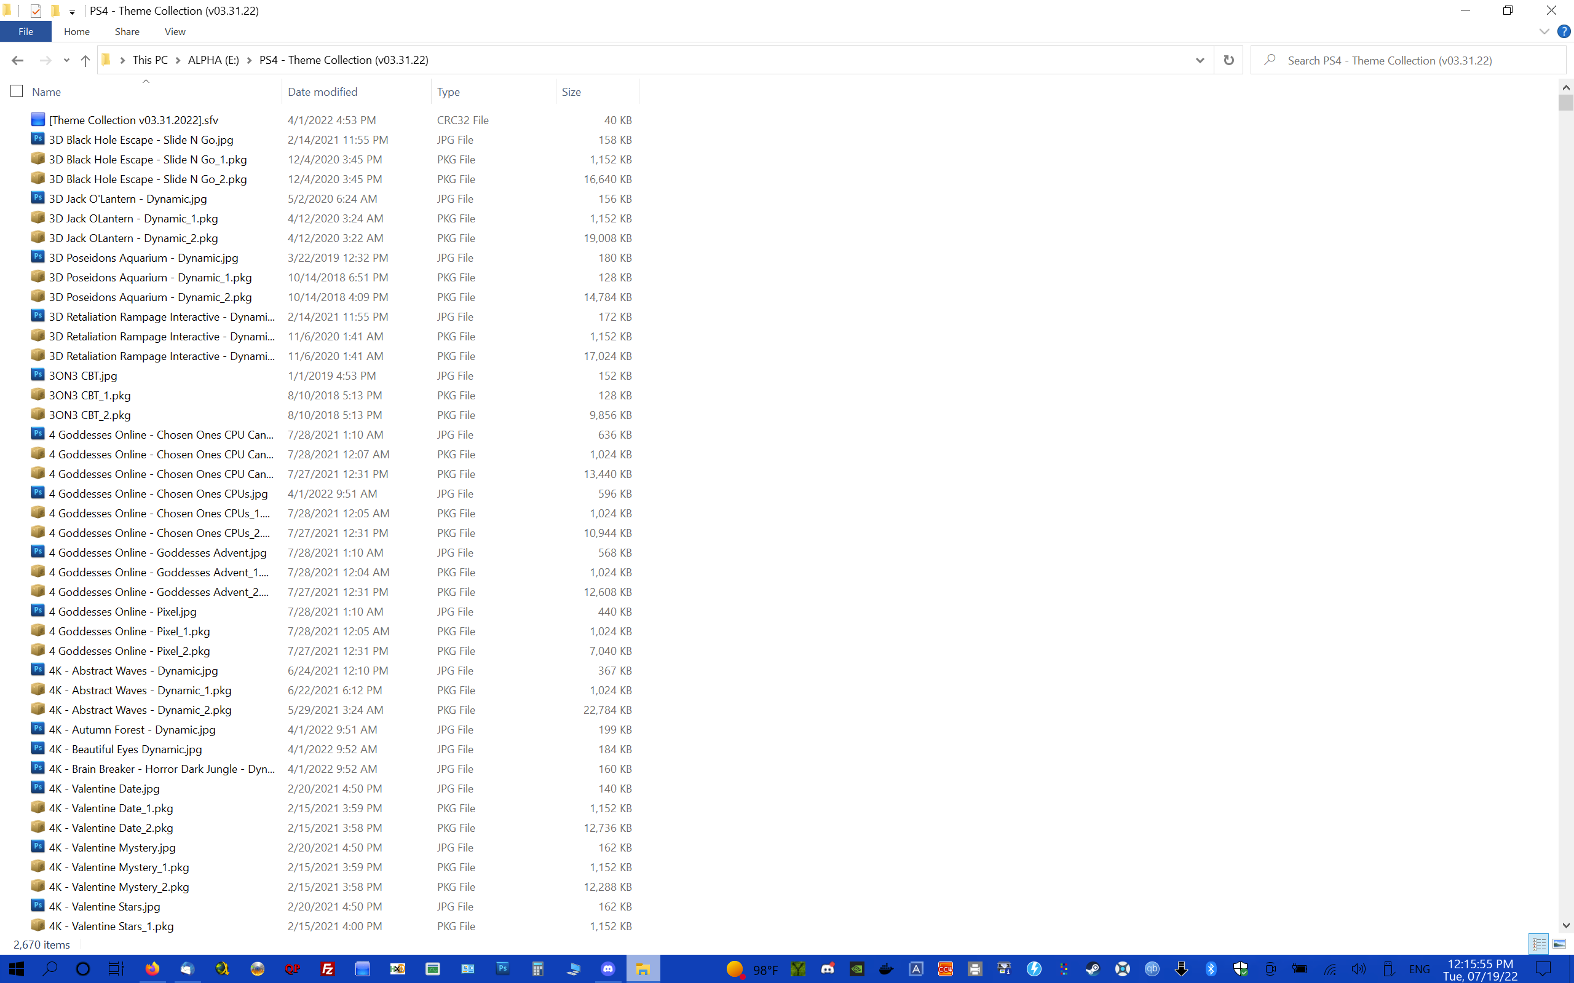Image resolution: width=1574 pixels, height=983 pixels.
Task: Select the 3ON3 CBT_2.pkg file
Action: pos(90,415)
